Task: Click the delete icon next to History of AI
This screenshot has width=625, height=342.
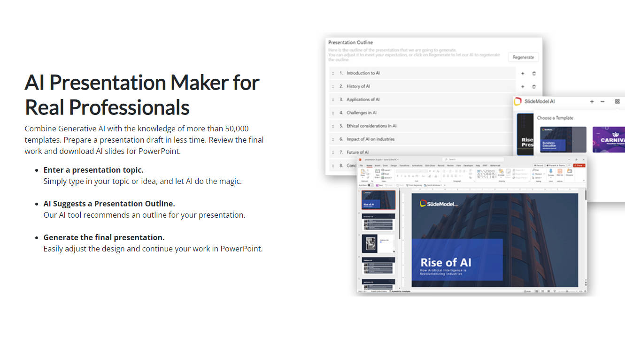Action: pyautogui.click(x=534, y=86)
